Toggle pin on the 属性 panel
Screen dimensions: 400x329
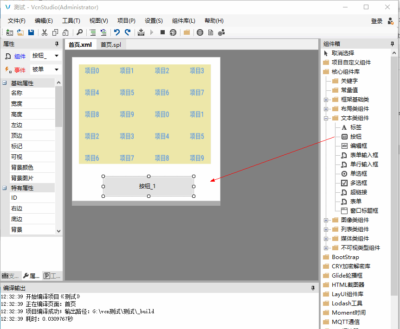click(x=57, y=44)
